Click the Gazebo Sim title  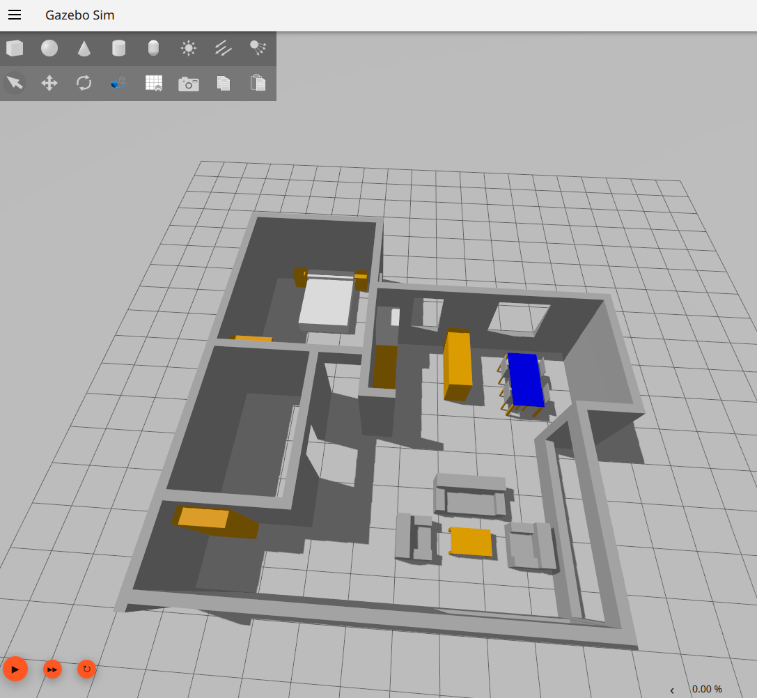tap(79, 15)
